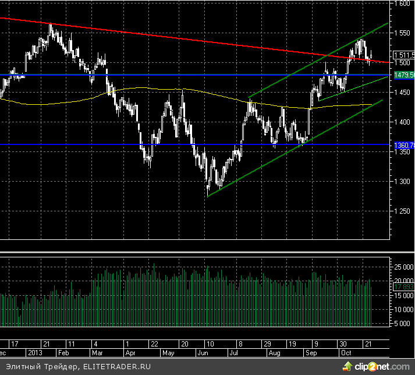
Task: Select the lower green channel trendline
Action: (262, 165)
